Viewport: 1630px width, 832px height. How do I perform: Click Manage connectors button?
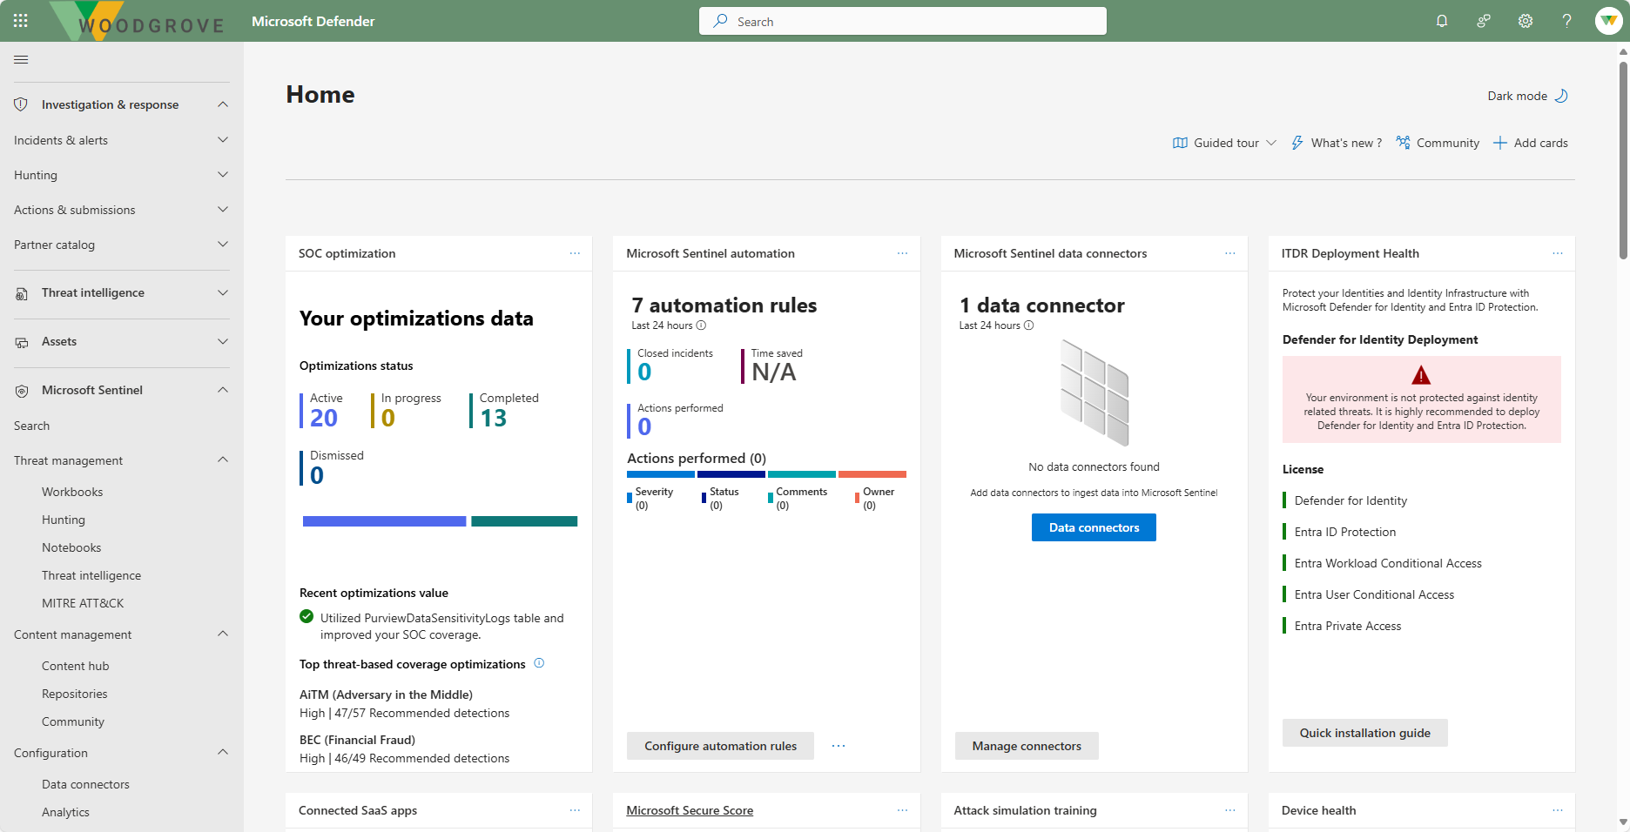pos(1027,746)
